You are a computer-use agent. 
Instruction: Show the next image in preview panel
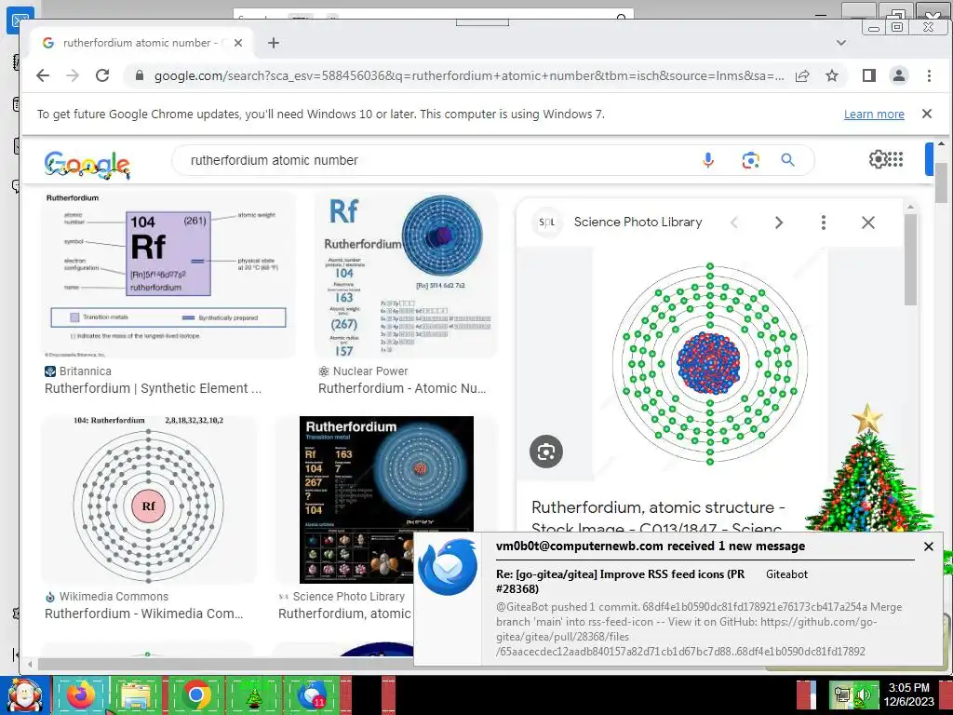click(x=779, y=223)
